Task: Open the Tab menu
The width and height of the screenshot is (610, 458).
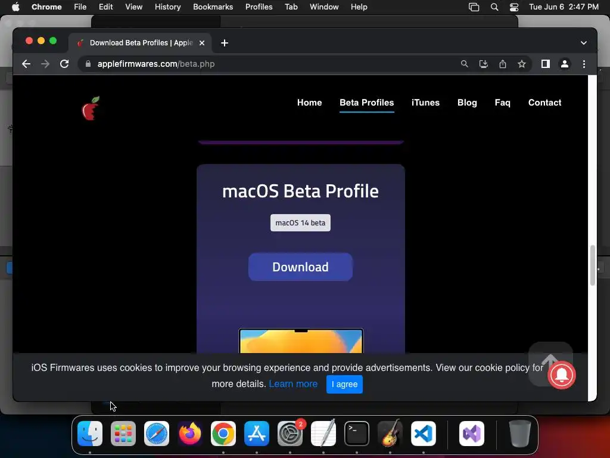Action: pyautogui.click(x=291, y=7)
